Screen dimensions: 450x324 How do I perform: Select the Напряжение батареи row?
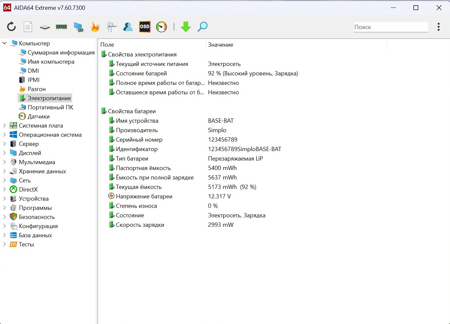coord(144,196)
